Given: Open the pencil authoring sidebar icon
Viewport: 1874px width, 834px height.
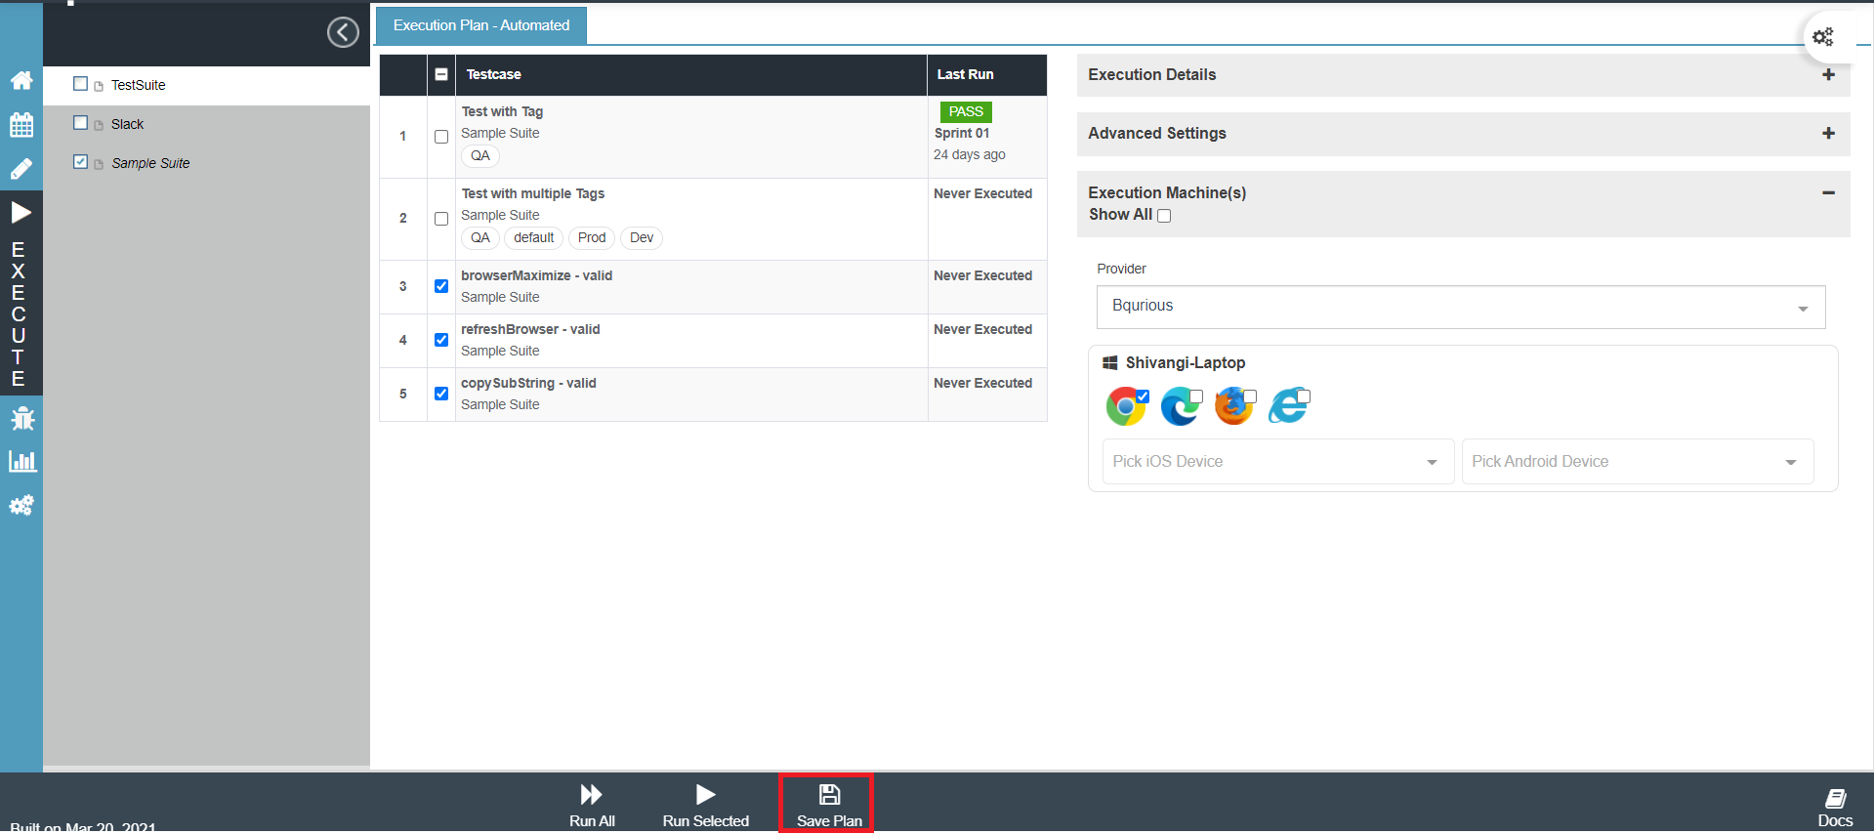Looking at the screenshot, I should 21,169.
